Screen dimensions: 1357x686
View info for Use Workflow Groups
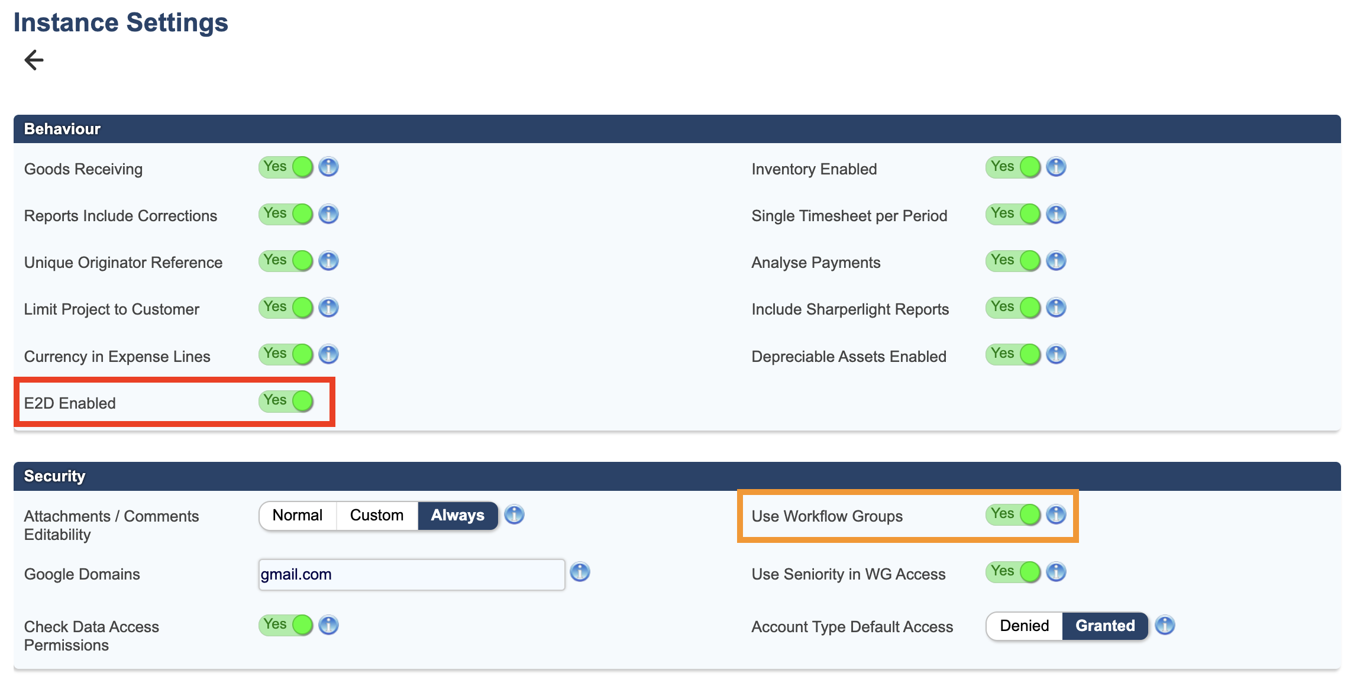pos(1055,514)
